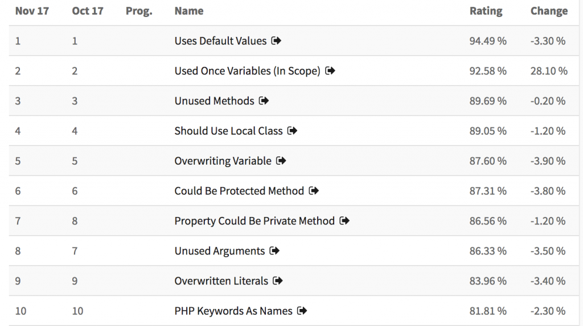Viewport: 583px width, 326px height.
Task: Click the Nov 17 column header
Action: [32, 11]
